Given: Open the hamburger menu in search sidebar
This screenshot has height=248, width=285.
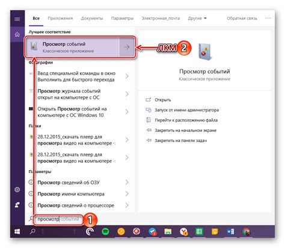Looking at the screenshot, I should click(x=17, y=19).
